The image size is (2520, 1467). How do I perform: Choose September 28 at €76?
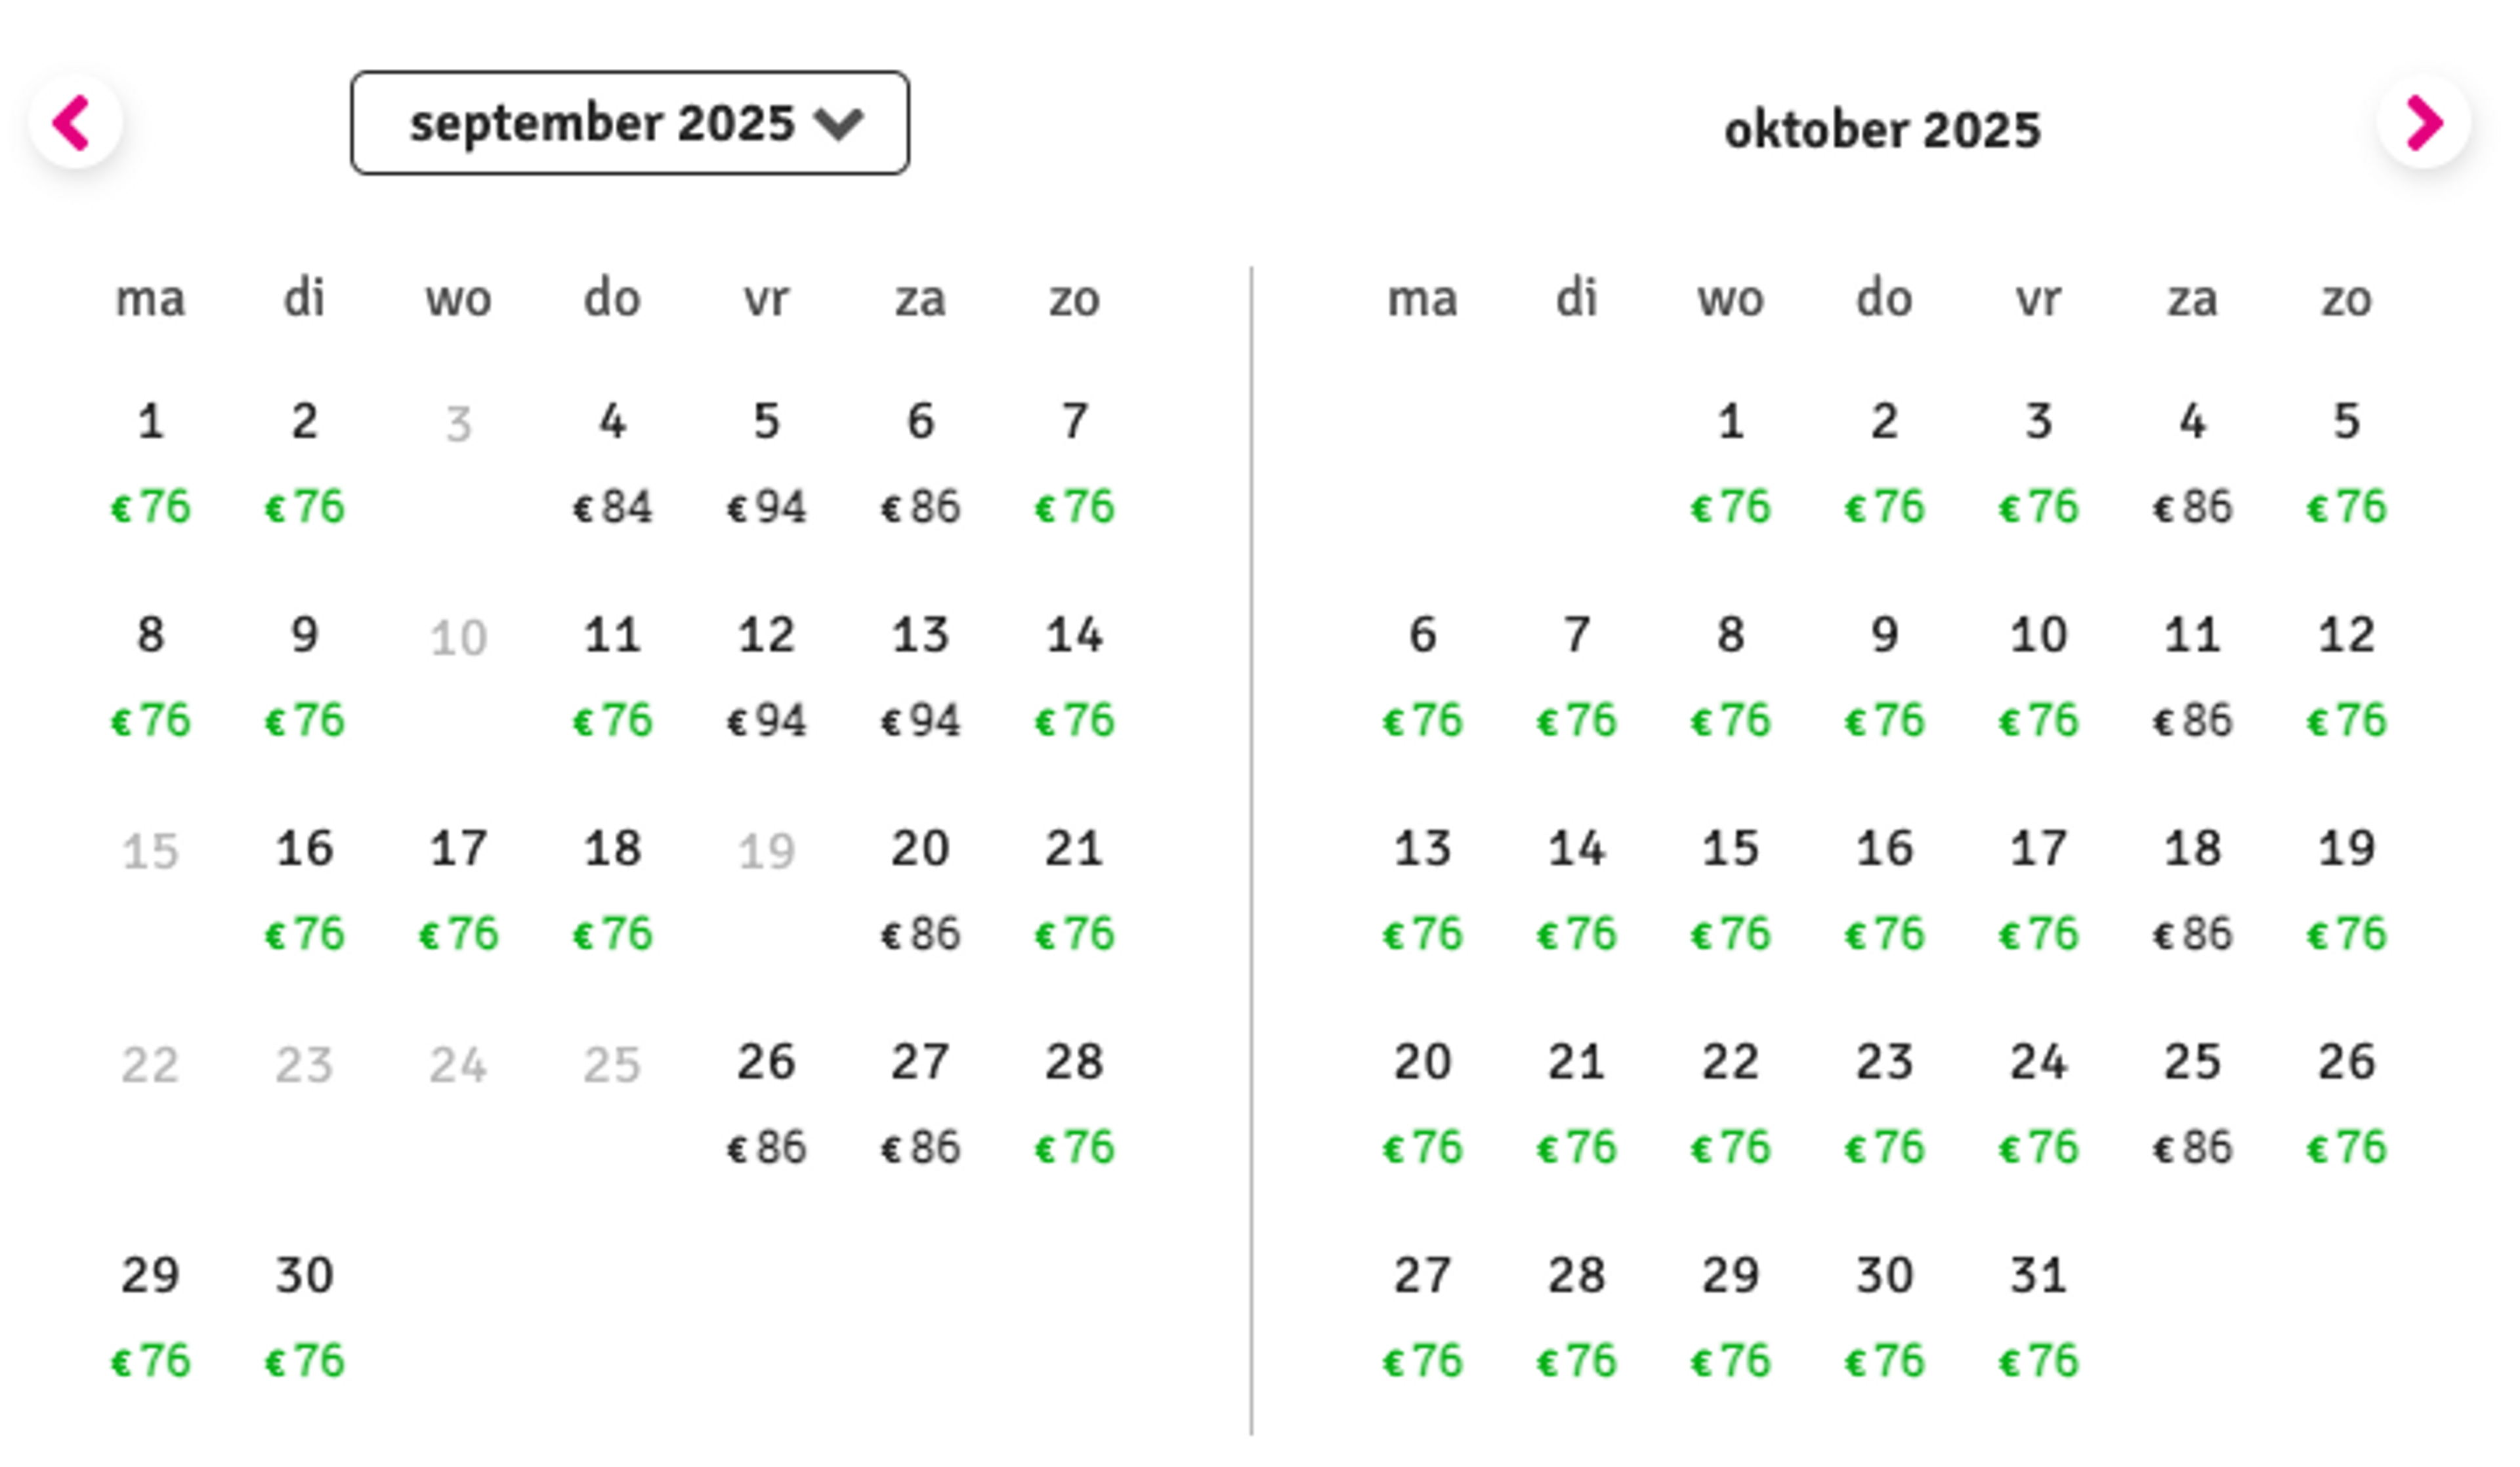pyautogui.click(x=1075, y=1104)
